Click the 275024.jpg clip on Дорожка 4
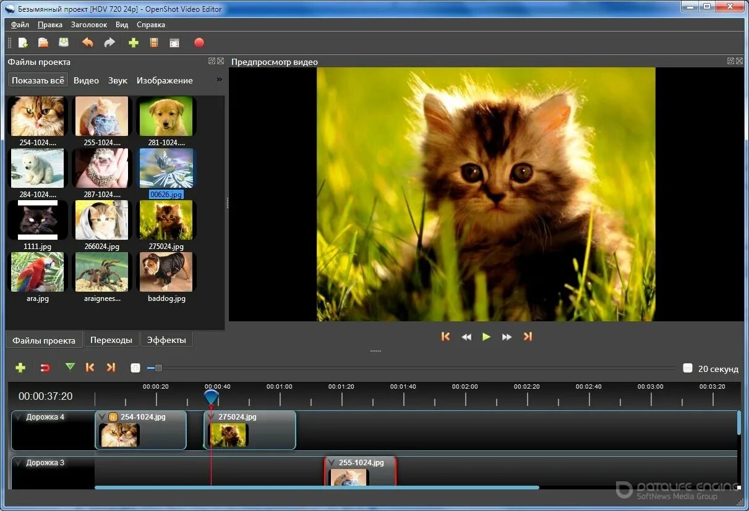The height and width of the screenshot is (511, 749). click(x=250, y=430)
